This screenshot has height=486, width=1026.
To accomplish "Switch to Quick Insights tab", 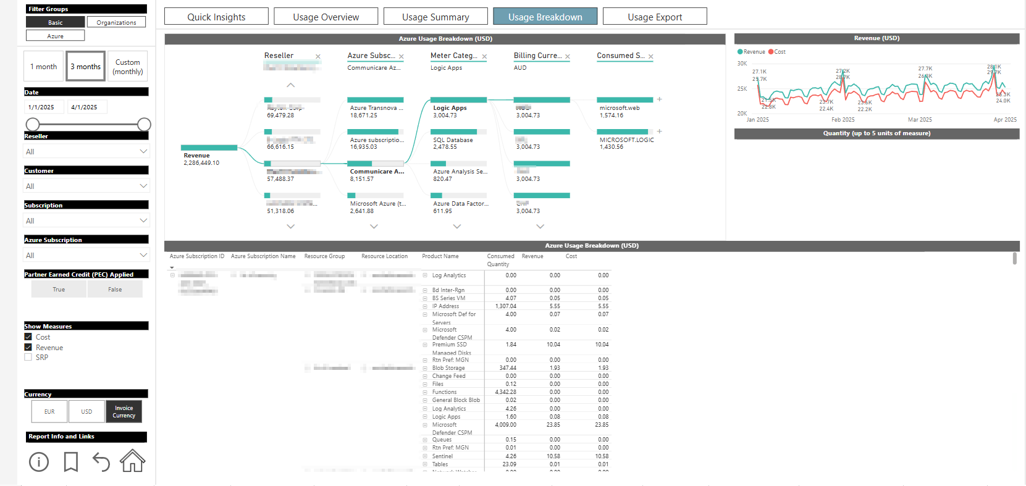I will (x=216, y=17).
